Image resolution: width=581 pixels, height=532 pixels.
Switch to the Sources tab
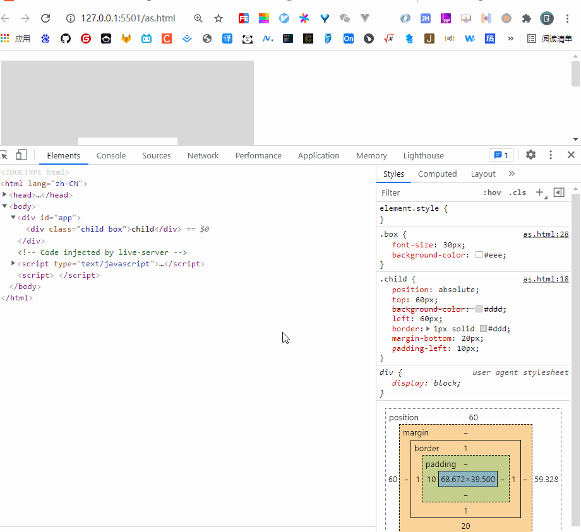(x=157, y=155)
